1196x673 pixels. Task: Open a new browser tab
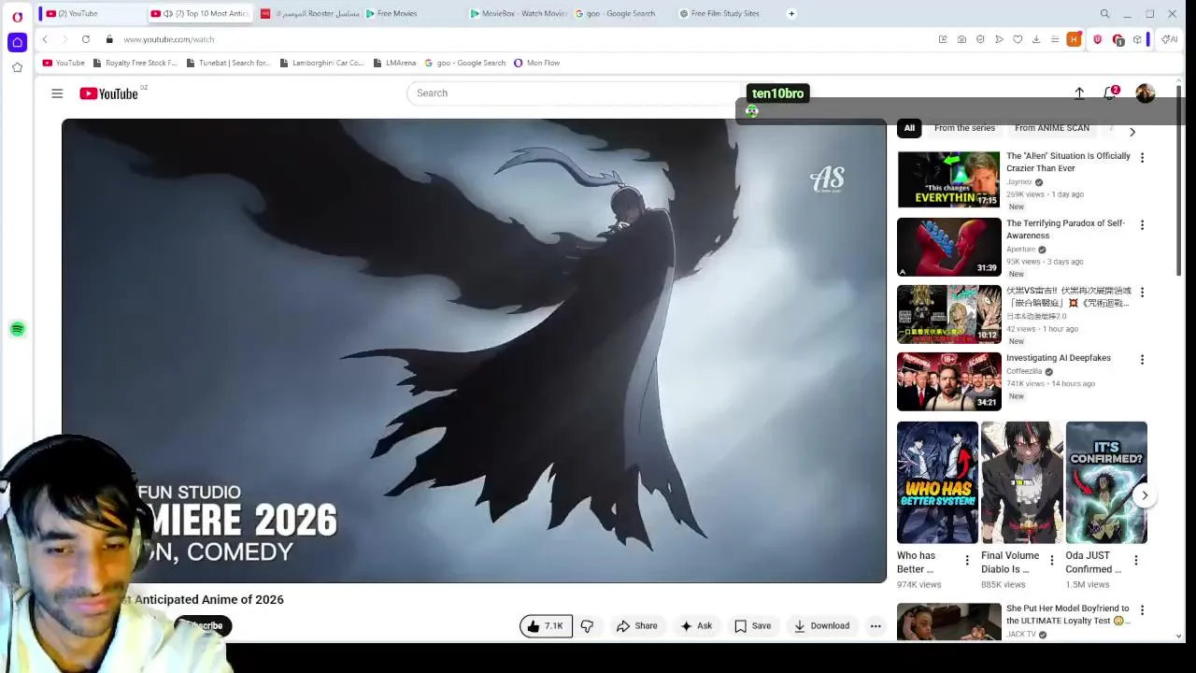[791, 14]
